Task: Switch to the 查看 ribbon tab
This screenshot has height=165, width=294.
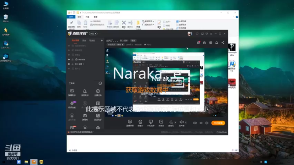Action: (96, 17)
